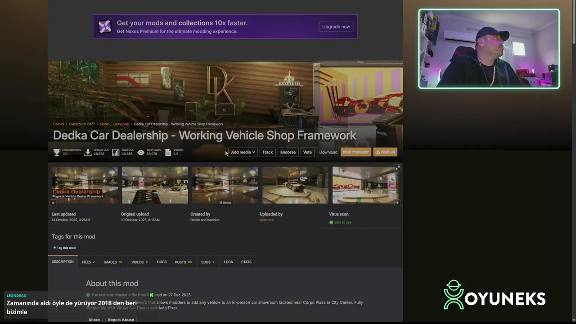Open the fourth thumbnail with white car
This screenshot has height=324, width=576.
[x=295, y=185]
